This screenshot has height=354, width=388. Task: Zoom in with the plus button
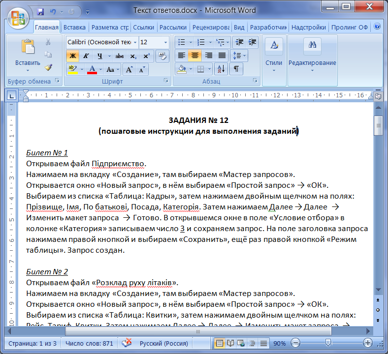click(368, 343)
